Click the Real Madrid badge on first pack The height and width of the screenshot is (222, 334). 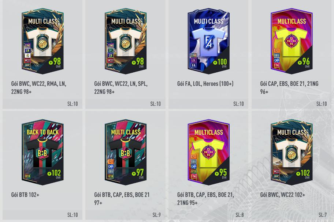point(28,55)
